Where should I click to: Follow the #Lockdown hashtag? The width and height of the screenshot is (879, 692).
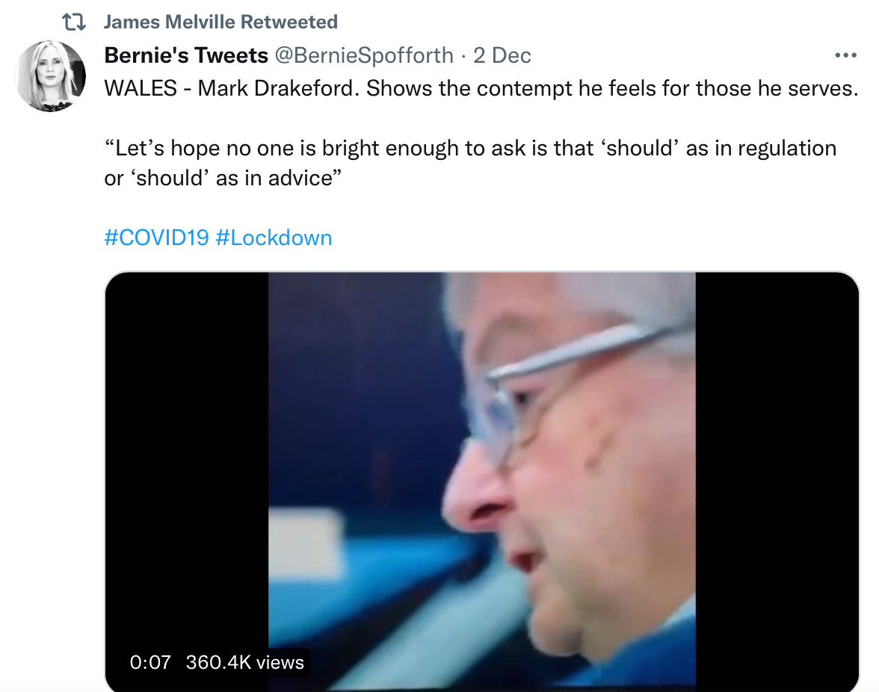[x=274, y=238]
